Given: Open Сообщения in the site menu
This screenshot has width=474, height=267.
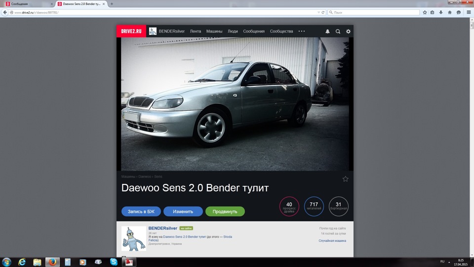Looking at the screenshot, I should [x=254, y=31].
